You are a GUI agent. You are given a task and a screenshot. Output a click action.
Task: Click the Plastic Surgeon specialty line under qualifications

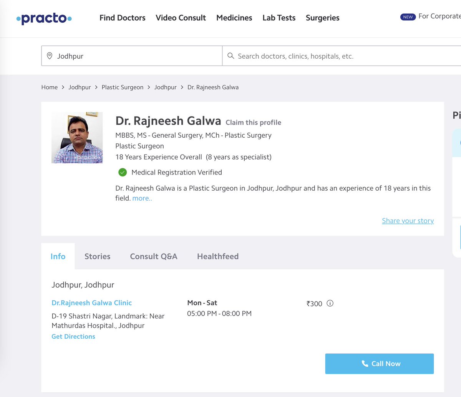point(139,146)
